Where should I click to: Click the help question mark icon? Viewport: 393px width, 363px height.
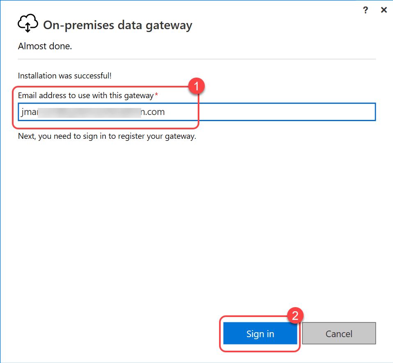pyautogui.click(x=366, y=10)
